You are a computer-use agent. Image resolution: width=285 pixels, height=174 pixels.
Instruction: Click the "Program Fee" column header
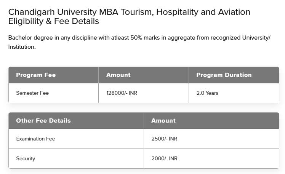tap(36, 75)
